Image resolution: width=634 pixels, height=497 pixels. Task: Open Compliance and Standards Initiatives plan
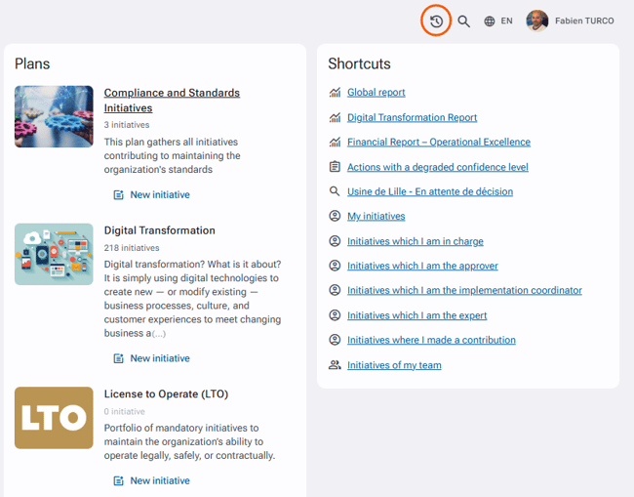pos(172,101)
